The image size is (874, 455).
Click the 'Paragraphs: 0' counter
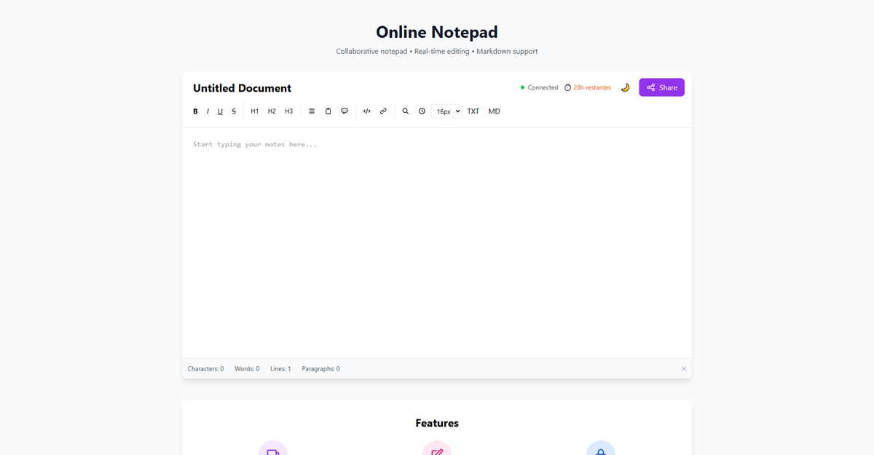click(321, 369)
